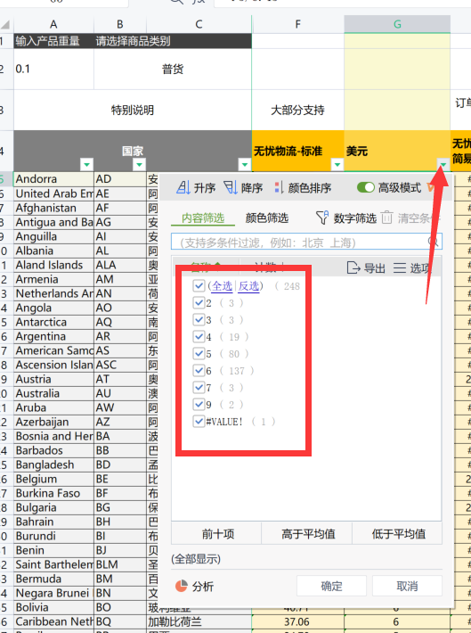Viewport: 471px width, 633px height.
Task: Click 前十项 top ten button
Action: [x=218, y=534]
